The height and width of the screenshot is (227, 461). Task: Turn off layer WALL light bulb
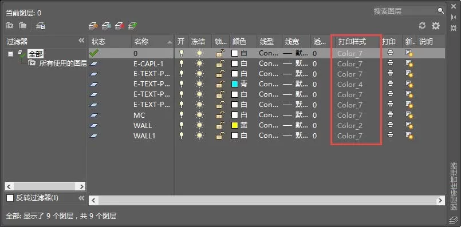[182, 125]
